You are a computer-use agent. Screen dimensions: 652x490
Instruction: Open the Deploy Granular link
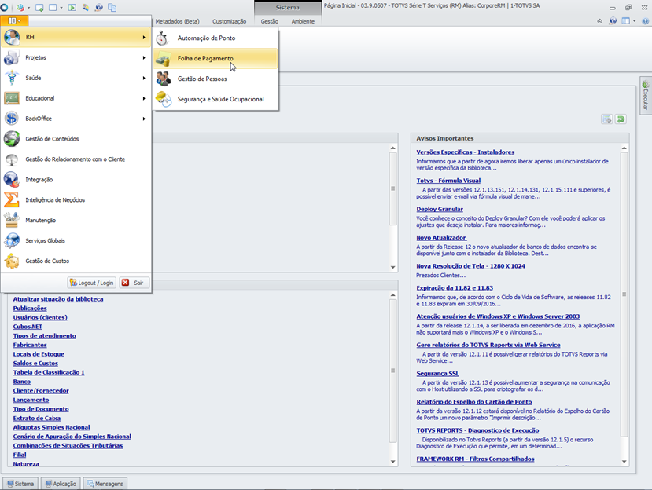coord(440,209)
